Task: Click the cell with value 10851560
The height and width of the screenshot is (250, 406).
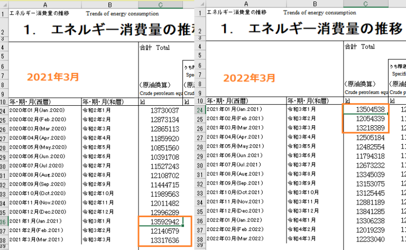Action: [x=164, y=147]
